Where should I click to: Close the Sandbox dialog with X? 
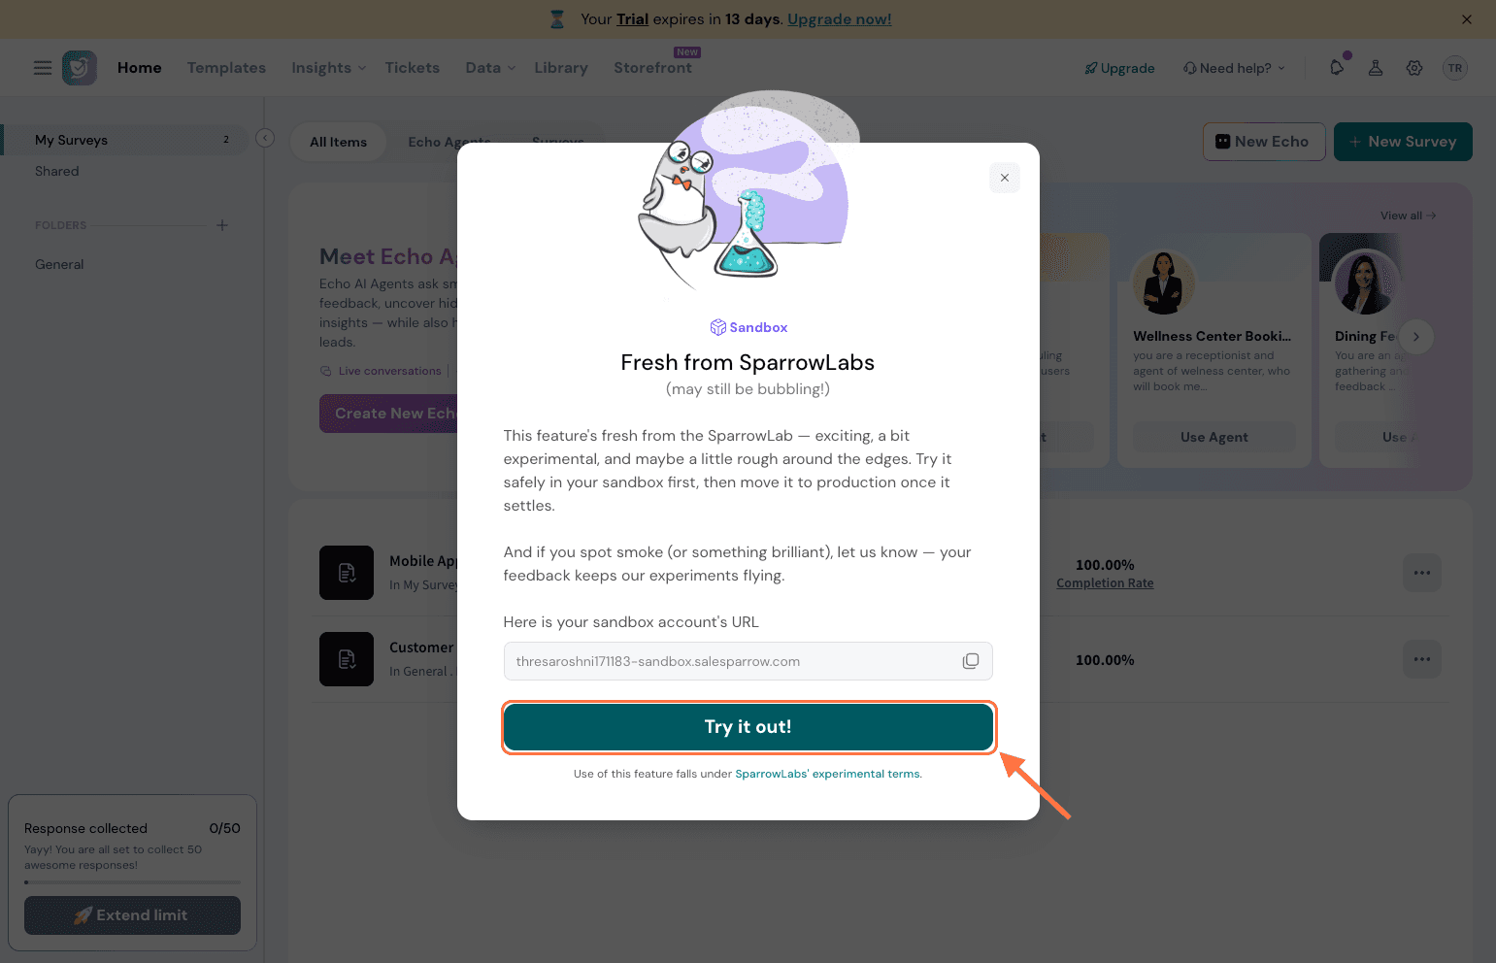point(1004,178)
